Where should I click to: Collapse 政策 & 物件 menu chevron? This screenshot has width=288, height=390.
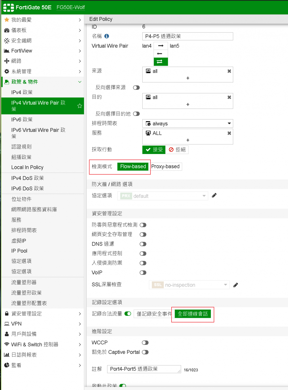80,82
